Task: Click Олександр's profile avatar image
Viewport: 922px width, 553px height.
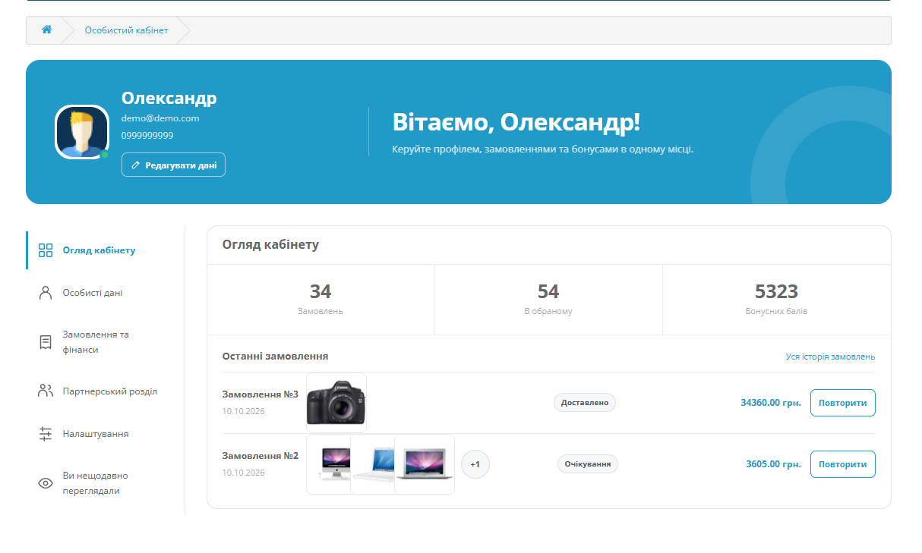Action: tap(81, 131)
